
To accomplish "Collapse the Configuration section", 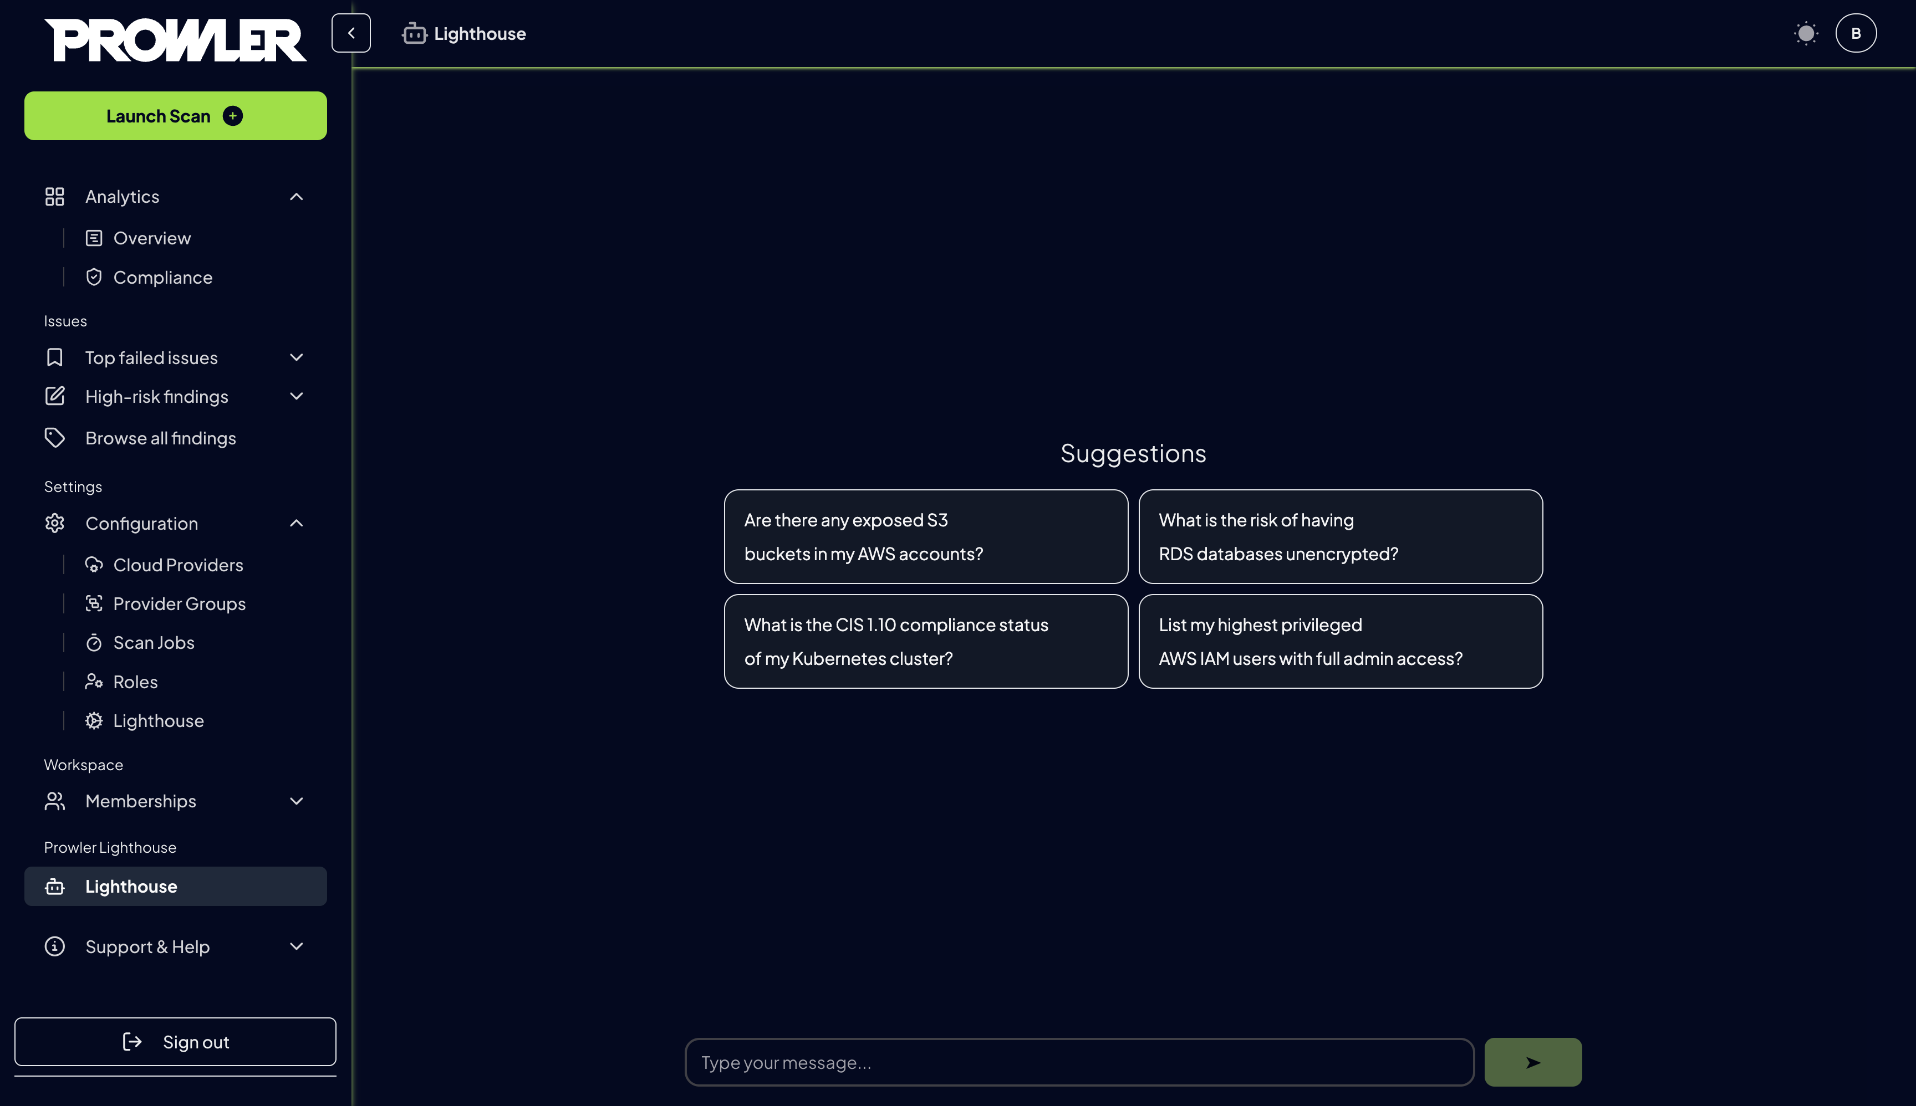I will coord(297,524).
